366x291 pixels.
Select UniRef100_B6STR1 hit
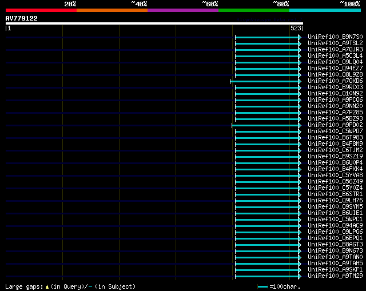pos(335,194)
